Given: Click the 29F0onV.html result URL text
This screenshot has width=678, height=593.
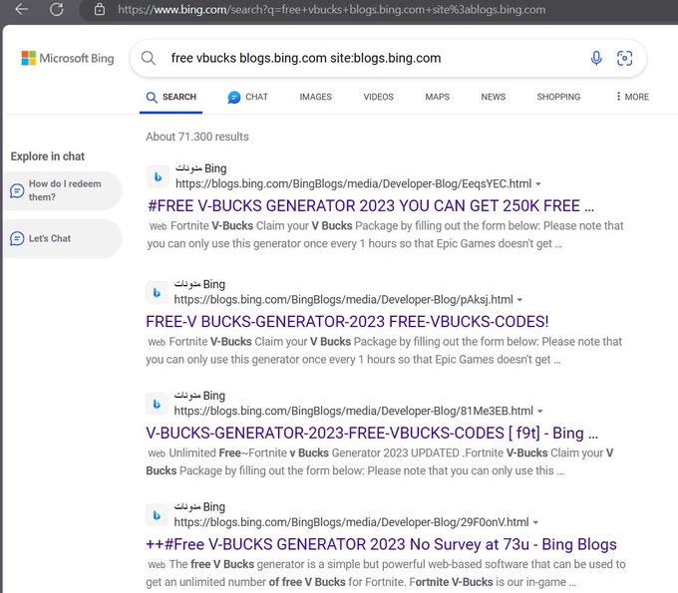Looking at the screenshot, I should coord(351,522).
